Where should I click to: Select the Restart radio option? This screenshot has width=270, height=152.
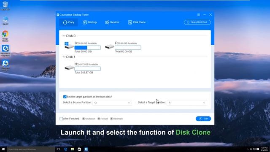[99, 119]
